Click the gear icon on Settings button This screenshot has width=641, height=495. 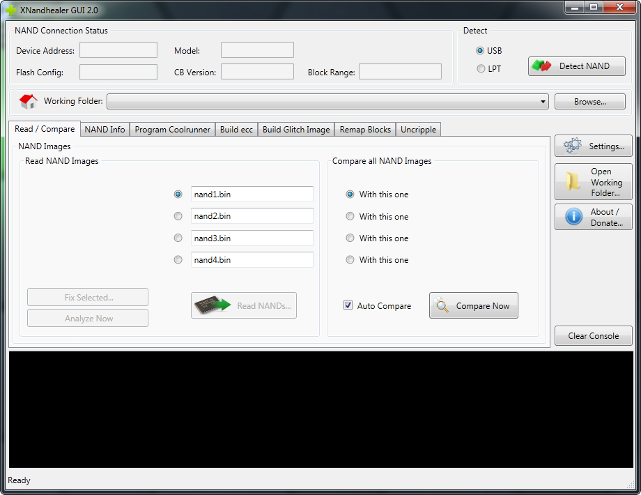click(572, 146)
